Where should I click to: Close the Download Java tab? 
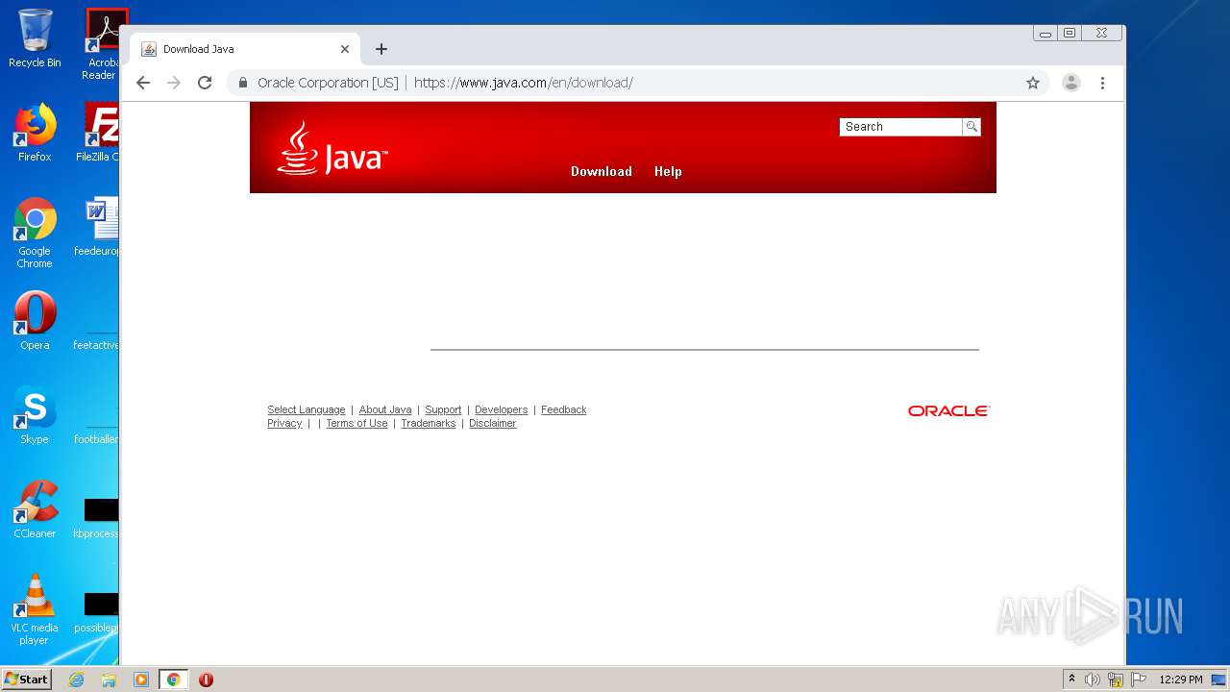[x=345, y=49]
